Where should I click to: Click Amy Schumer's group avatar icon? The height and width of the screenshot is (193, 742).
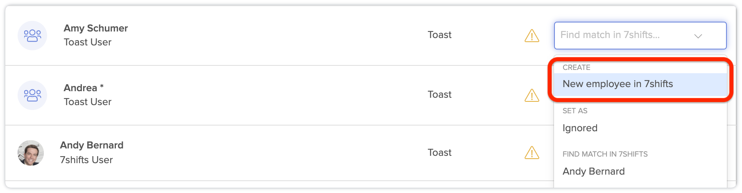[32, 36]
